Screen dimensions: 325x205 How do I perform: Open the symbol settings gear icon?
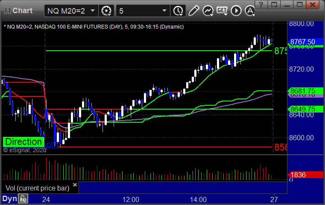click(x=106, y=11)
